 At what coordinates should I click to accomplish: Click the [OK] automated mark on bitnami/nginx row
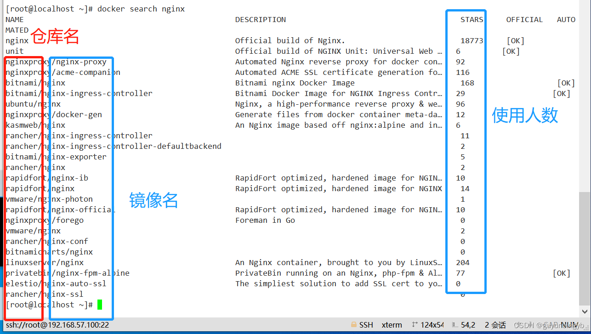click(x=566, y=83)
